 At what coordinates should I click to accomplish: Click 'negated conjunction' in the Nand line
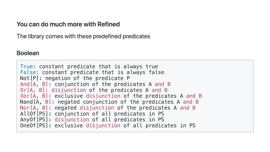[x=88, y=102]
